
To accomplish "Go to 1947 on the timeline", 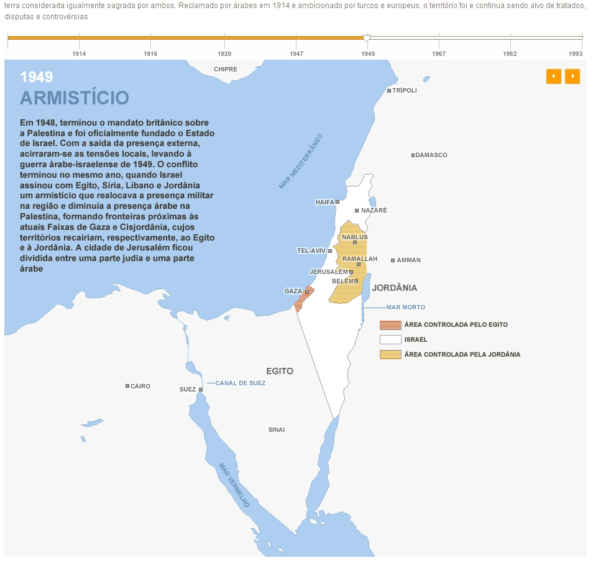I will tap(296, 53).
